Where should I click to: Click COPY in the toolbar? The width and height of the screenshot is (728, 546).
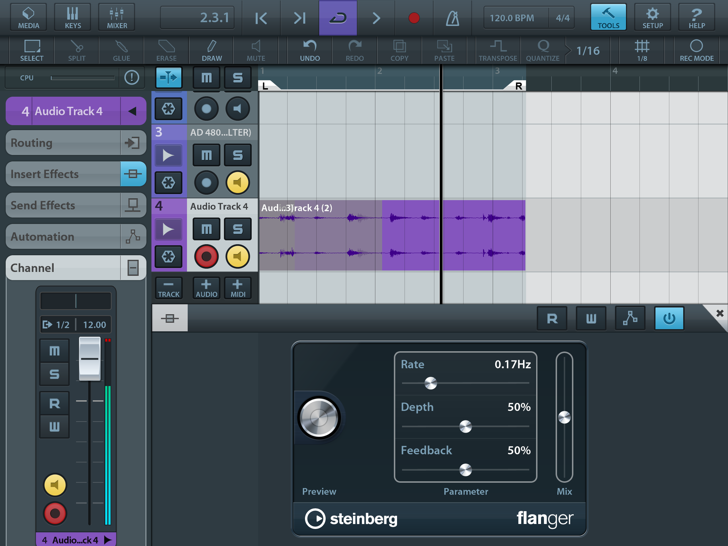400,50
